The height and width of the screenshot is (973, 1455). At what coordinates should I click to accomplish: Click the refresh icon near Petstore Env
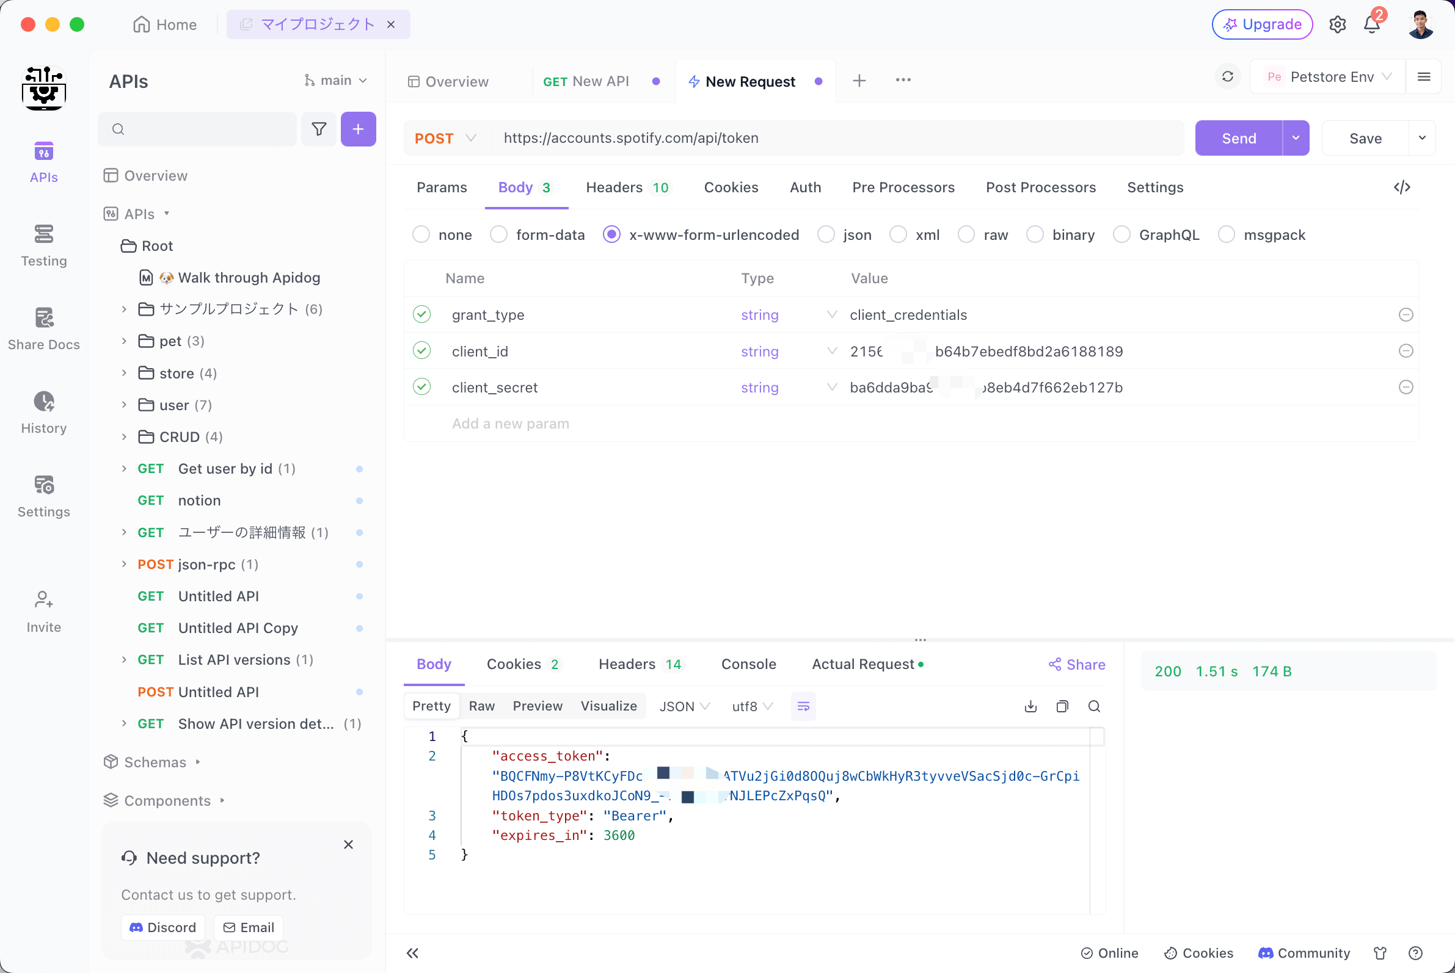pyautogui.click(x=1227, y=77)
